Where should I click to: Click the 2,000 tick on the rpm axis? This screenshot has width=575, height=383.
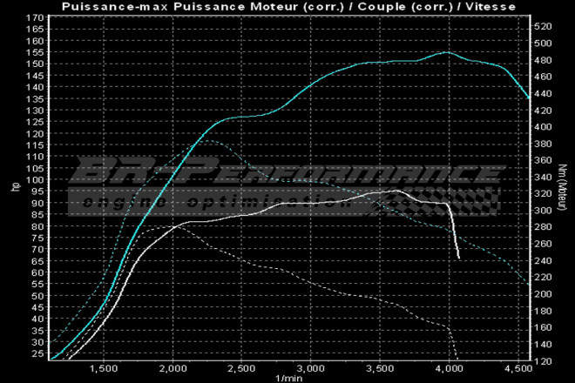click(172, 369)
